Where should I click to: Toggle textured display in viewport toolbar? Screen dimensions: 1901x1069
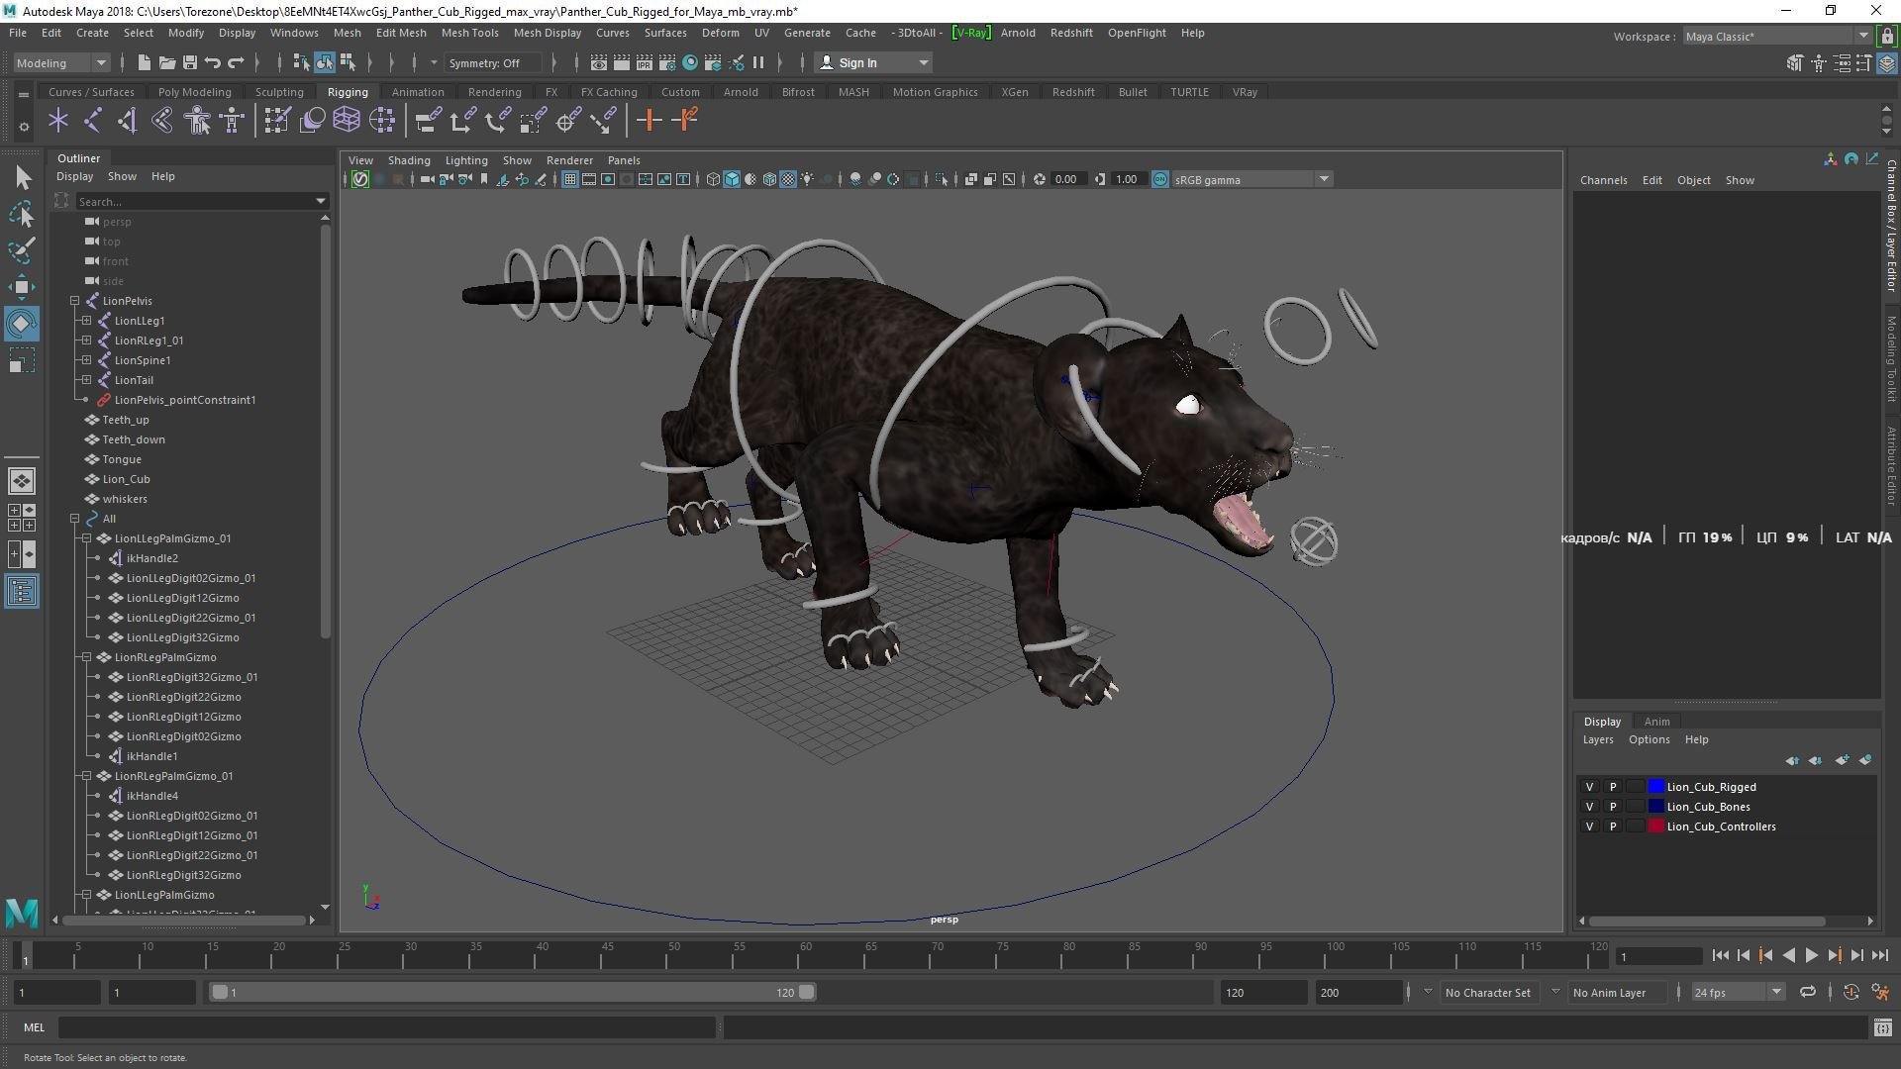tap(788, 179)
